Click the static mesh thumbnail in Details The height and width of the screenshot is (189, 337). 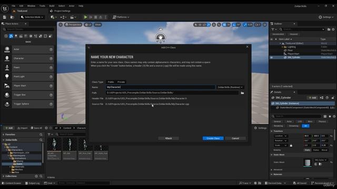308,162
